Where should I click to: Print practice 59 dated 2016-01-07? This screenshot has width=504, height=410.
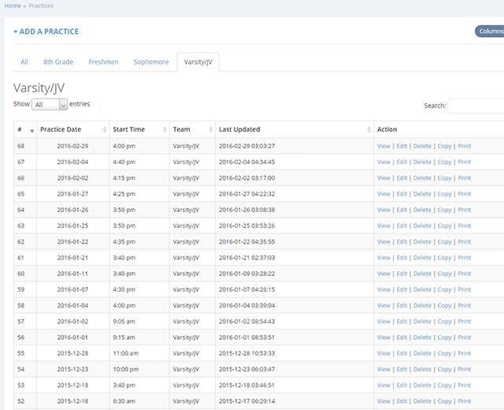464,289
